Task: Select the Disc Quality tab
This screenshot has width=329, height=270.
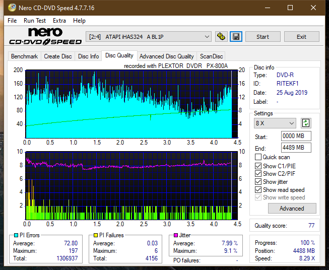Action: tap(119, 55)
